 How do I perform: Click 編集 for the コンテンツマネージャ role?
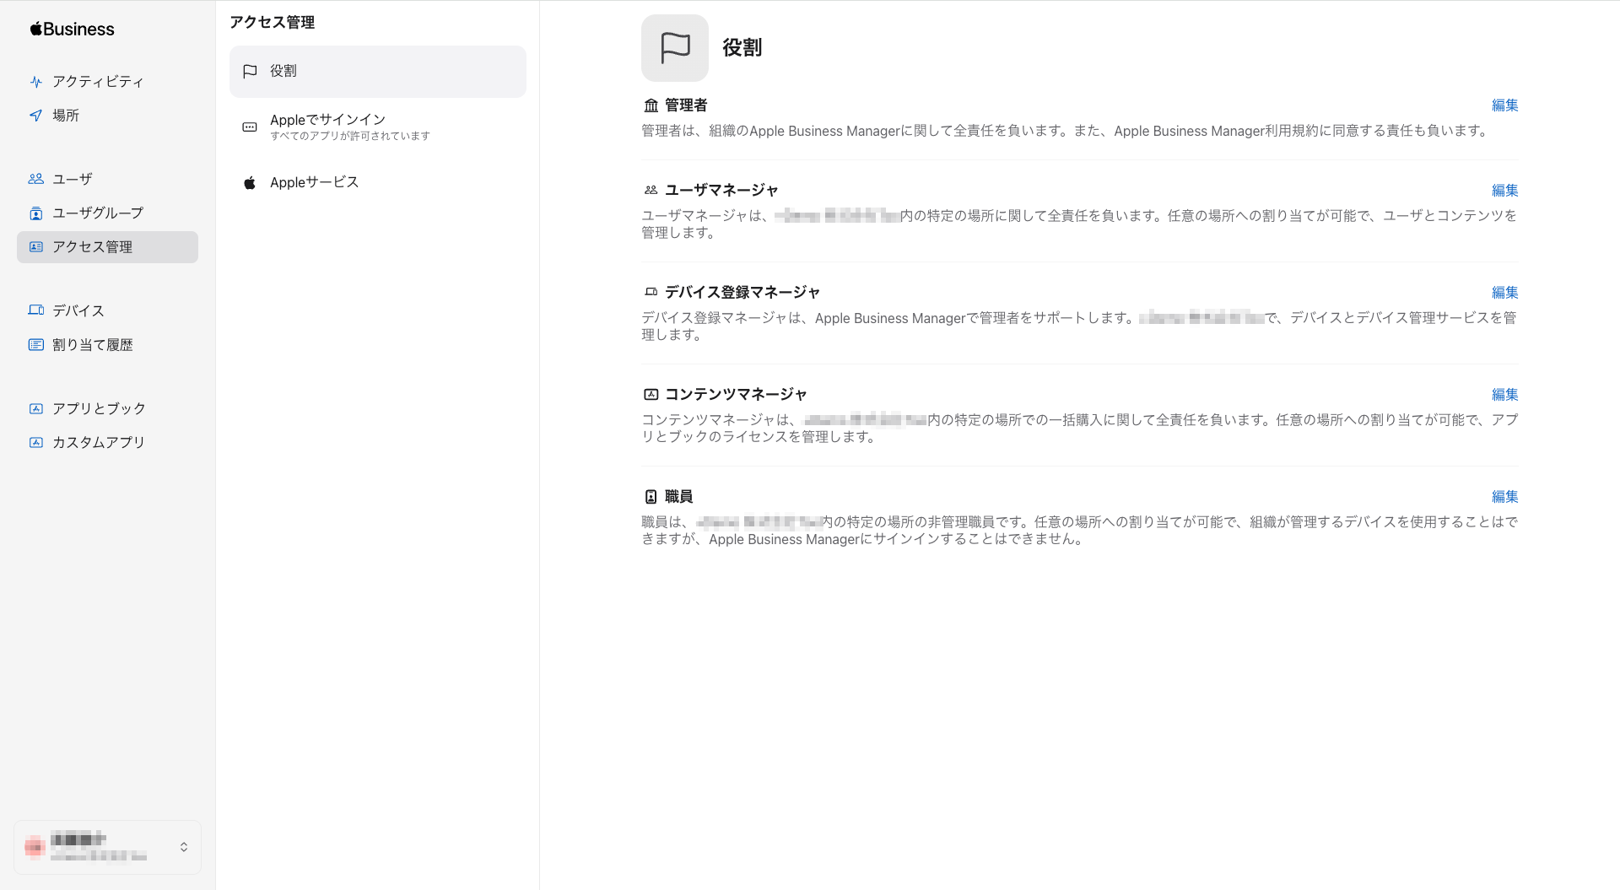1504,395
